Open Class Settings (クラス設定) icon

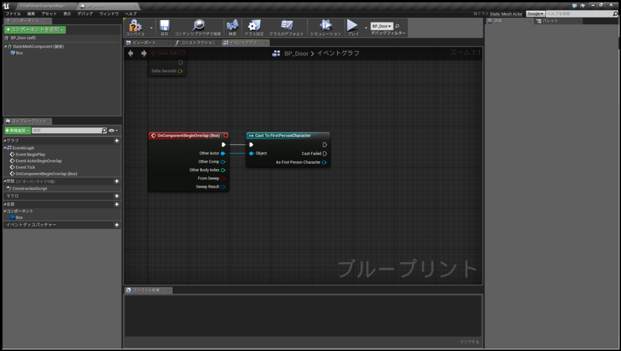pyautogui.click(x=254, y=25)
